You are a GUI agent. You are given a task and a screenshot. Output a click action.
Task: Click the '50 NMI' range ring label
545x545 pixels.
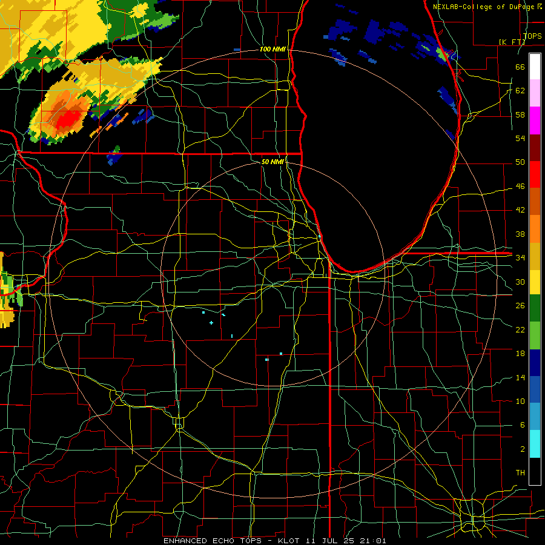(x=272, y=162)
